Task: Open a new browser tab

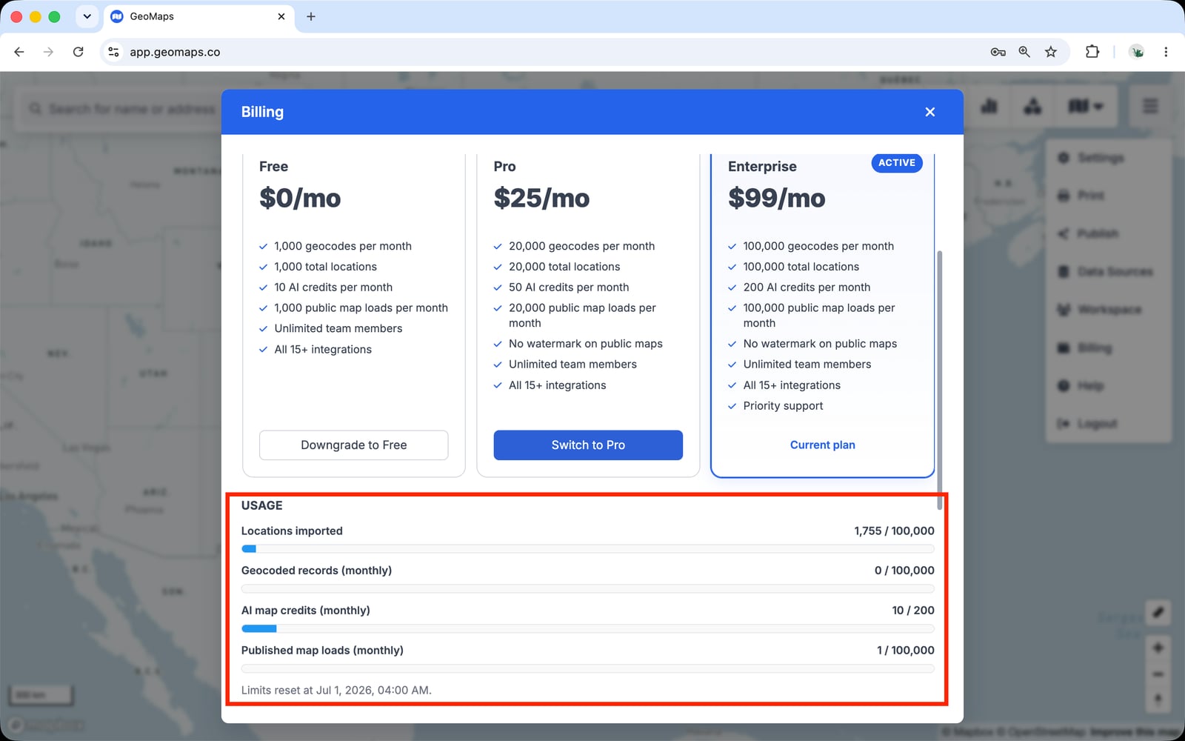Action: tap(311, 16)
